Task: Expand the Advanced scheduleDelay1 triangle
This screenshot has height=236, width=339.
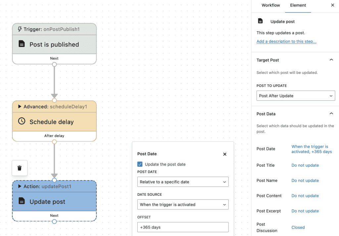Action: click(x=20, y=107)
